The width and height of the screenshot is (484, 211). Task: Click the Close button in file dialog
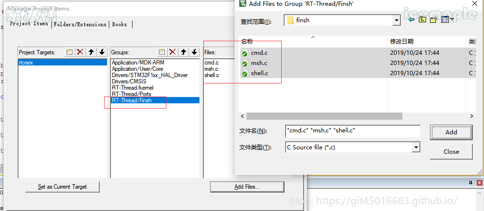tap(451, 152)
